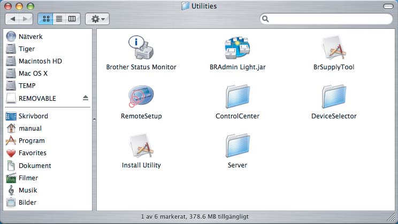This screenshot has height=224, width=398.
Task: Select the BrSupplyTool application icon
Action: [334, 47]
